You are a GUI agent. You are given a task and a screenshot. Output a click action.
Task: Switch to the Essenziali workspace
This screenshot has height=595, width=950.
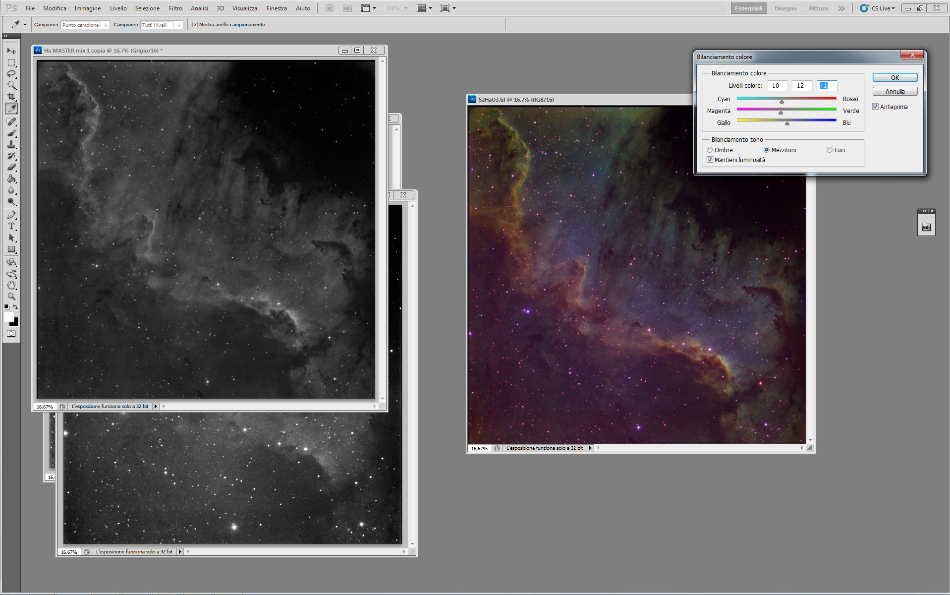748,8
